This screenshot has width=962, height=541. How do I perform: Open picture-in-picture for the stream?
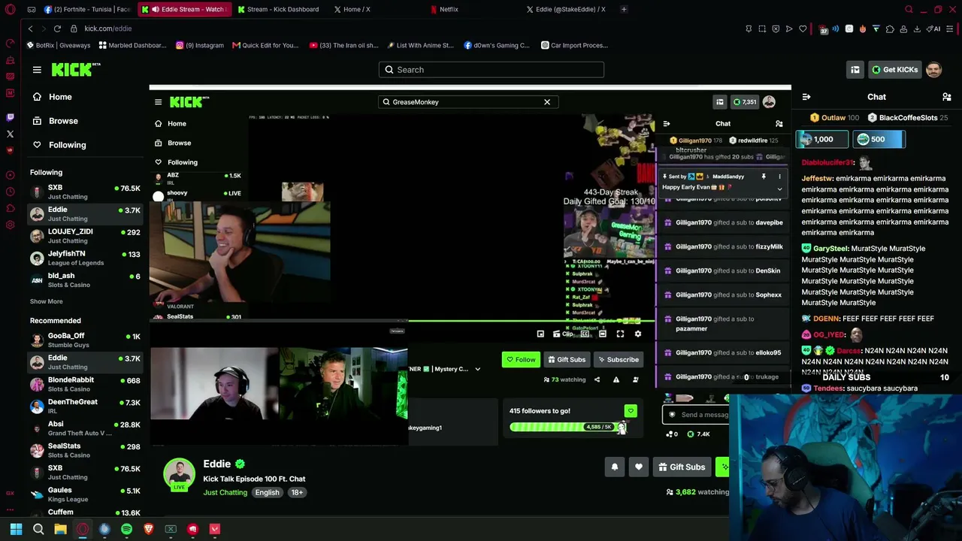[540, 334]
